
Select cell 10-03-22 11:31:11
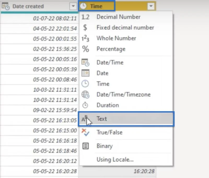[39, 90]
